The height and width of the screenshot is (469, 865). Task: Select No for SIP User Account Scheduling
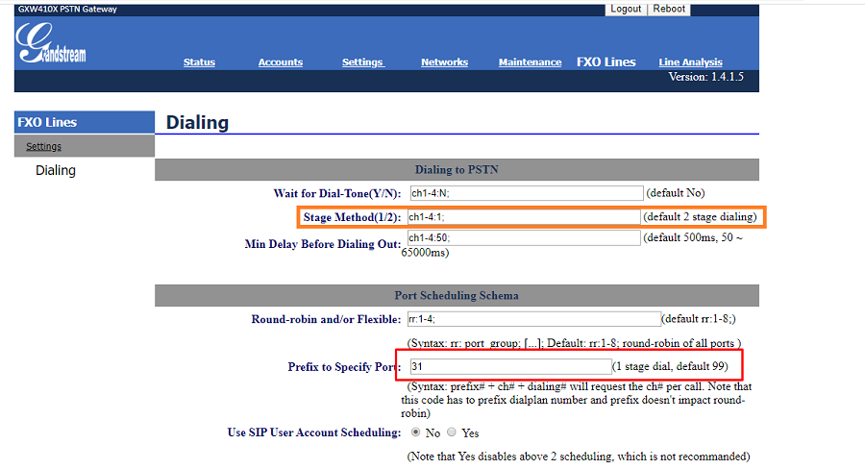415,432
